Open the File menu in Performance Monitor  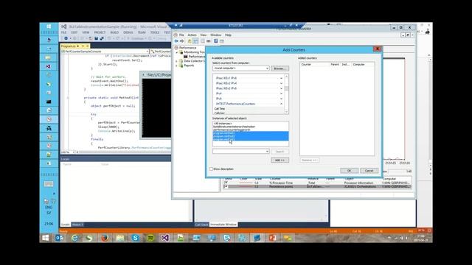tap(181, 35)
